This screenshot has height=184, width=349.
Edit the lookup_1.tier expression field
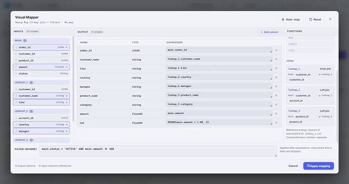coord(219,68)
